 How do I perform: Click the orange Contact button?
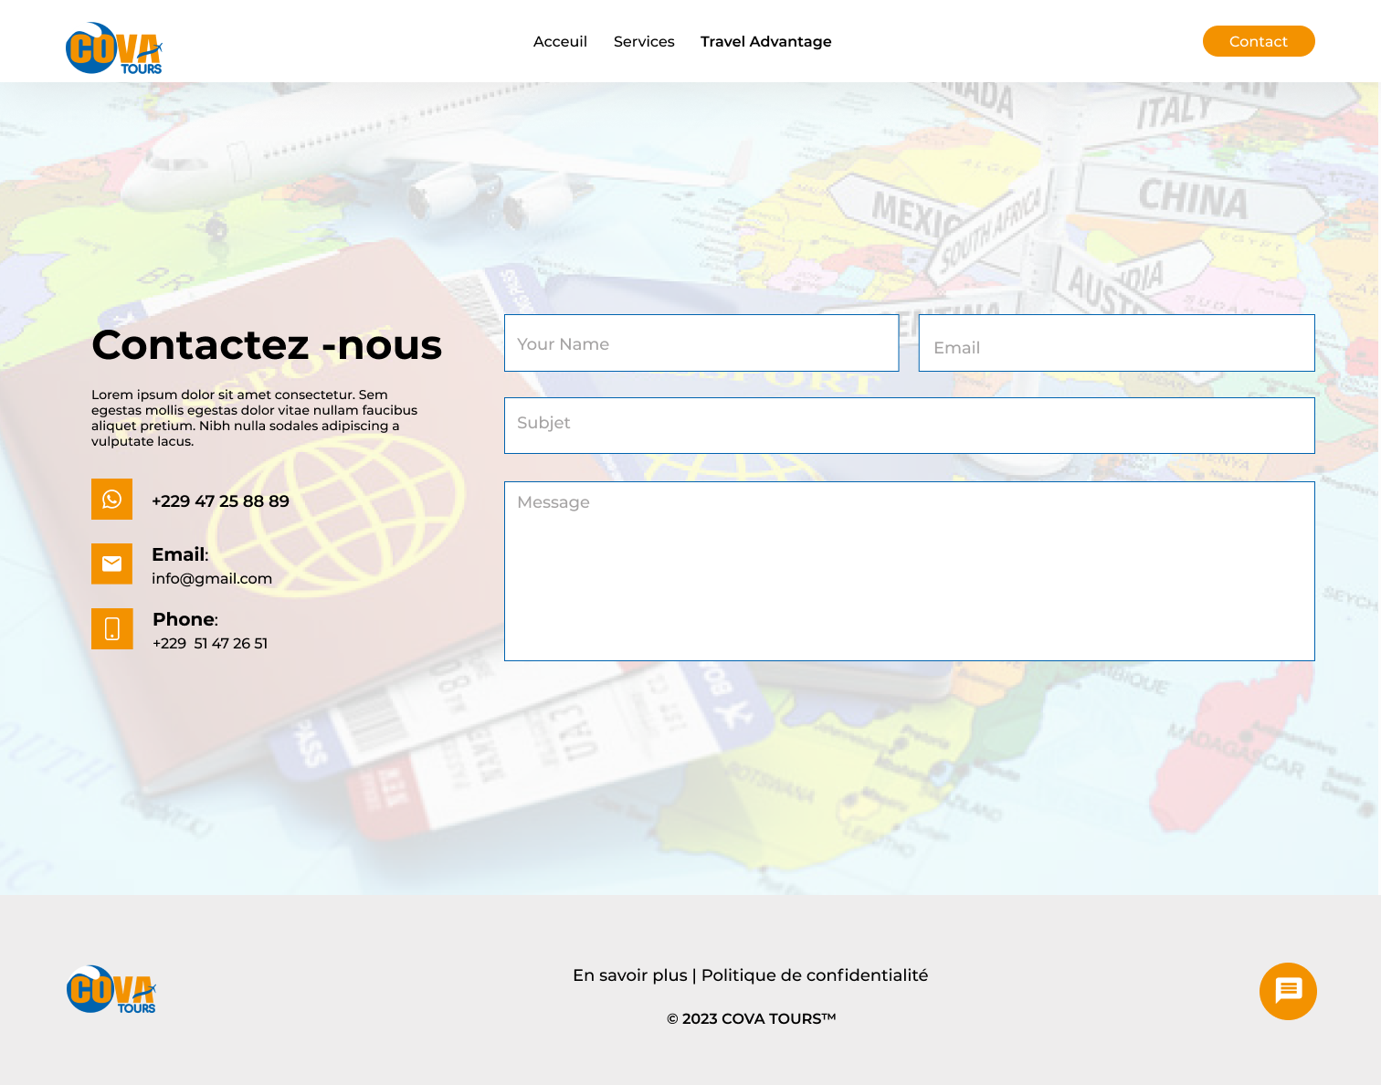(x=1259, y=41)
